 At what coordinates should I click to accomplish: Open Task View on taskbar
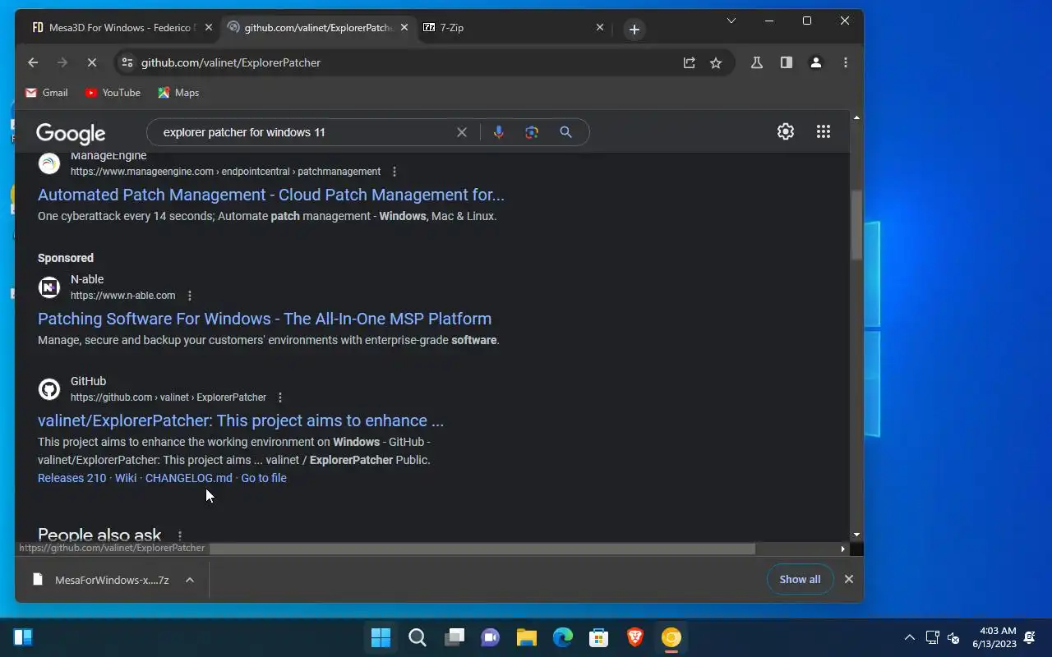454,637
